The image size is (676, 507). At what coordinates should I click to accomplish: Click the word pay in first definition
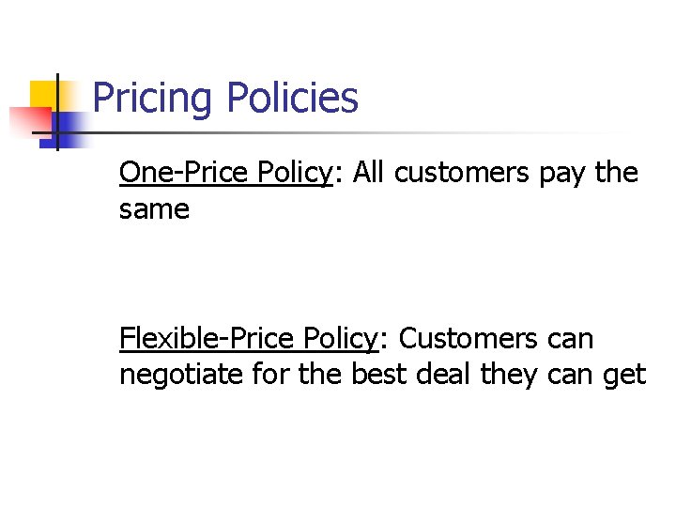pos(561,175)
